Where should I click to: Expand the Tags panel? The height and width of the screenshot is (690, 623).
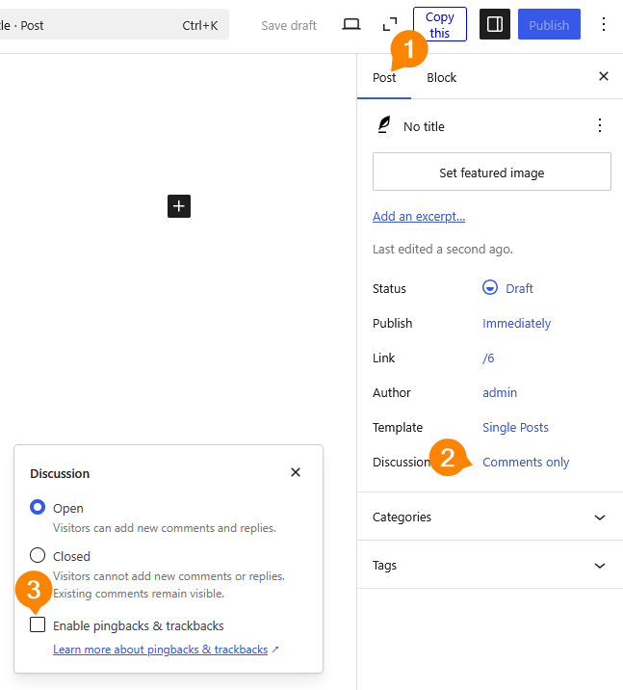coord(490,565)
